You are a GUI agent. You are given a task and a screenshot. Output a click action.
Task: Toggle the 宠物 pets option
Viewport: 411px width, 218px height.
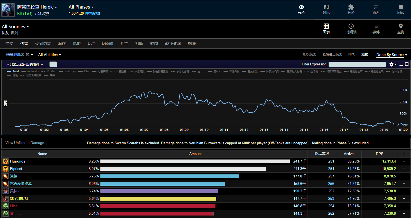coord(365,54)
